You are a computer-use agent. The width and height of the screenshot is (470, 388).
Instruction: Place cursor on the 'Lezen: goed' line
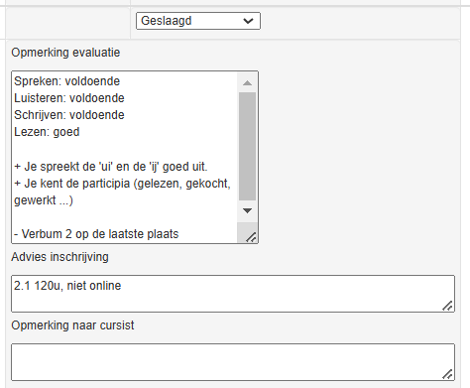tap(47, 132)
